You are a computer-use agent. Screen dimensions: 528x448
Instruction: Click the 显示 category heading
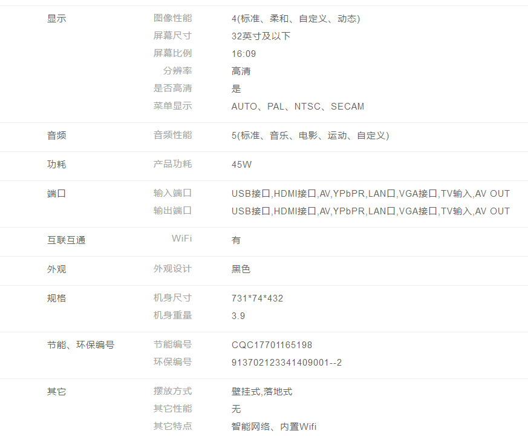coord(56,19)
